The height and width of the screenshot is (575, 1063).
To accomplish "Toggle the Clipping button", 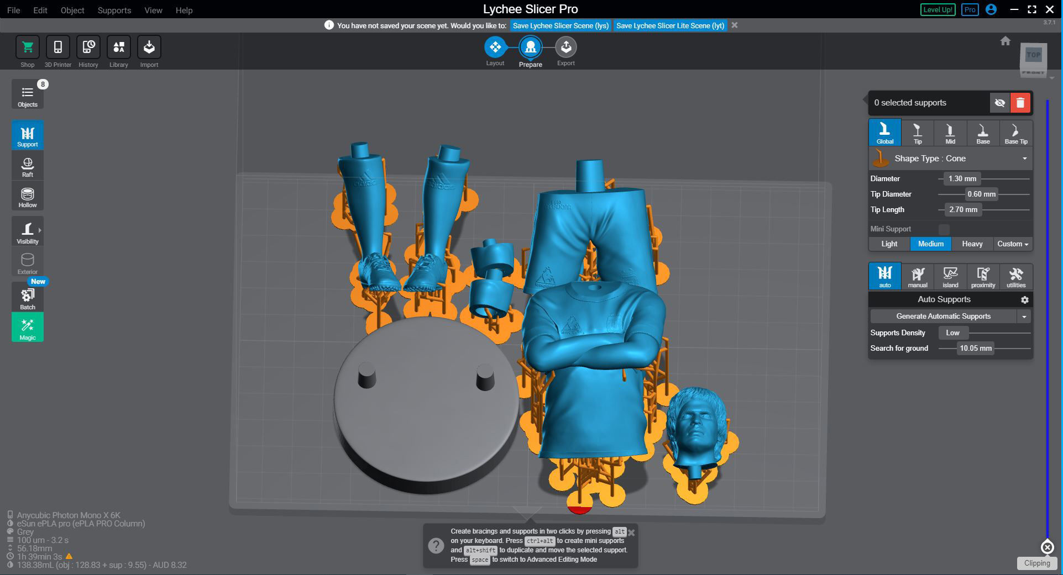I will (x=1037, y=563).
